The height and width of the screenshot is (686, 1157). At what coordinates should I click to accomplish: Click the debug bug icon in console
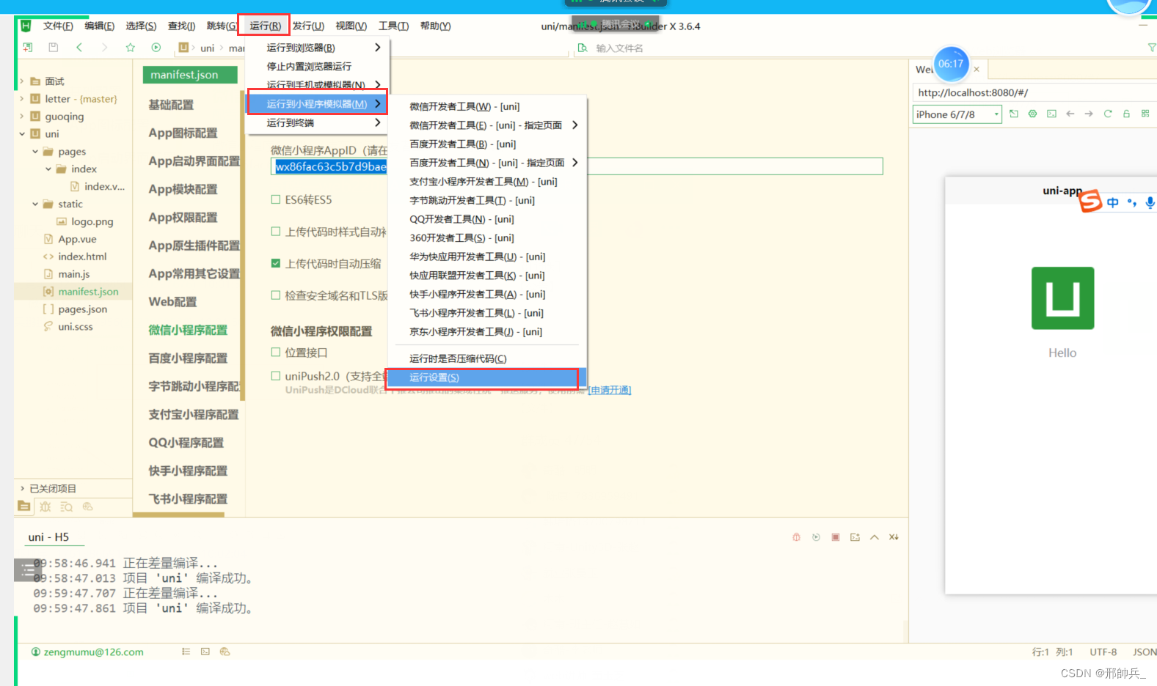[x=796, y=537]
